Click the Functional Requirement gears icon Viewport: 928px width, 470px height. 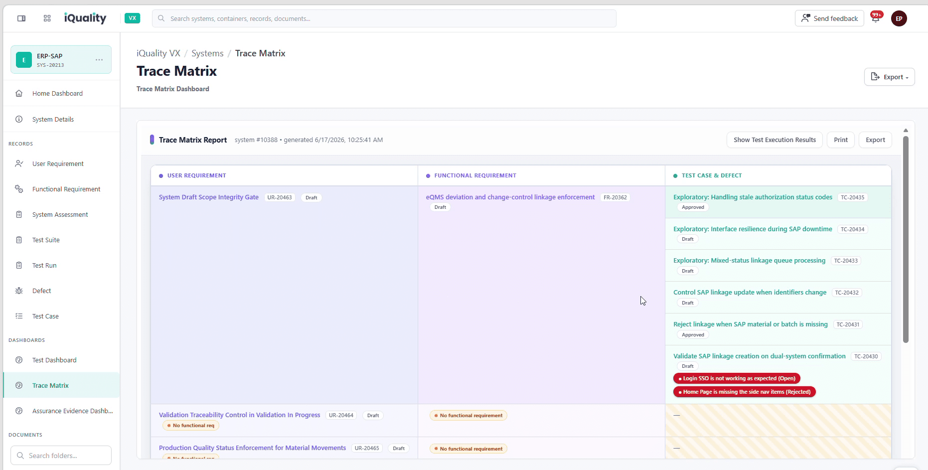[19, 189]
